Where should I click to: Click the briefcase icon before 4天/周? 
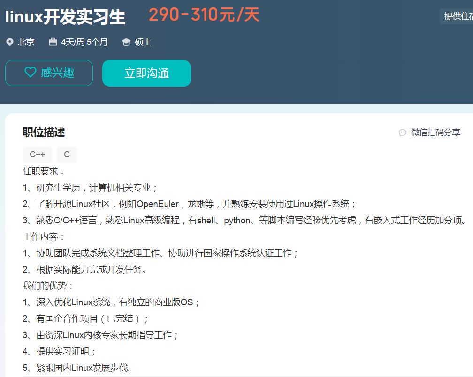[x=53, y=42]
